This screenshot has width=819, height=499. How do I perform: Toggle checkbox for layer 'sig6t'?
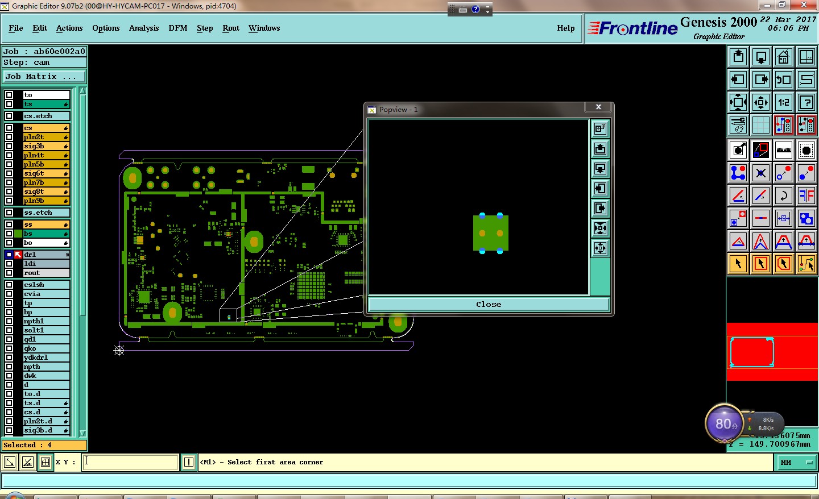pyautogui.click(x=9, y=173)
